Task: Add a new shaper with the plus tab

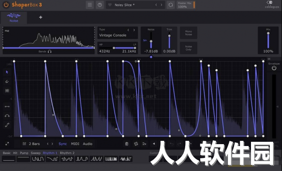Action: click(40, 17)
